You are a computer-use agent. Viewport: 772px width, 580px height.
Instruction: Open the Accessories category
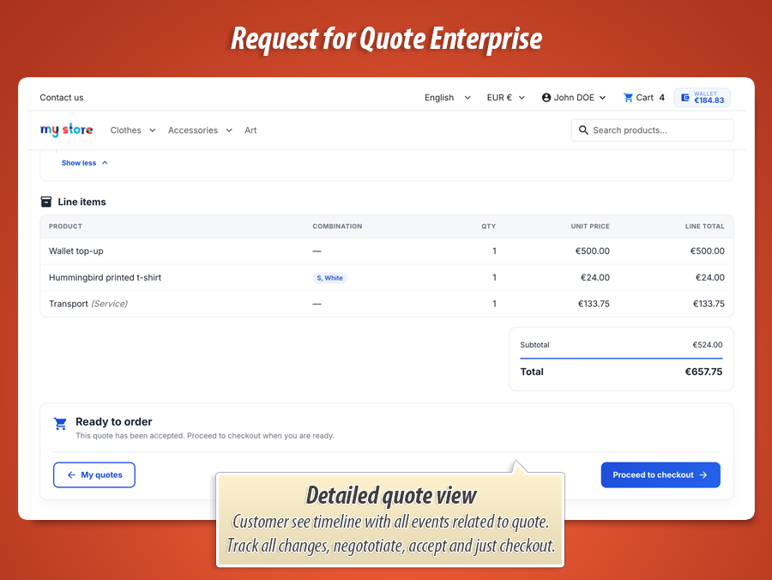click(192, 130)
